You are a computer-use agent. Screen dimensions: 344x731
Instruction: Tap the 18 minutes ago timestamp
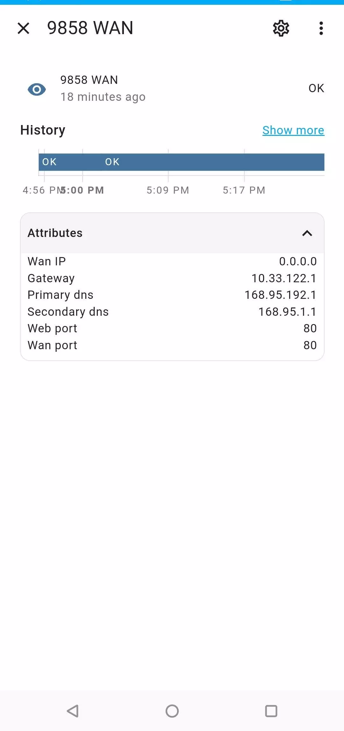(103, 97)
